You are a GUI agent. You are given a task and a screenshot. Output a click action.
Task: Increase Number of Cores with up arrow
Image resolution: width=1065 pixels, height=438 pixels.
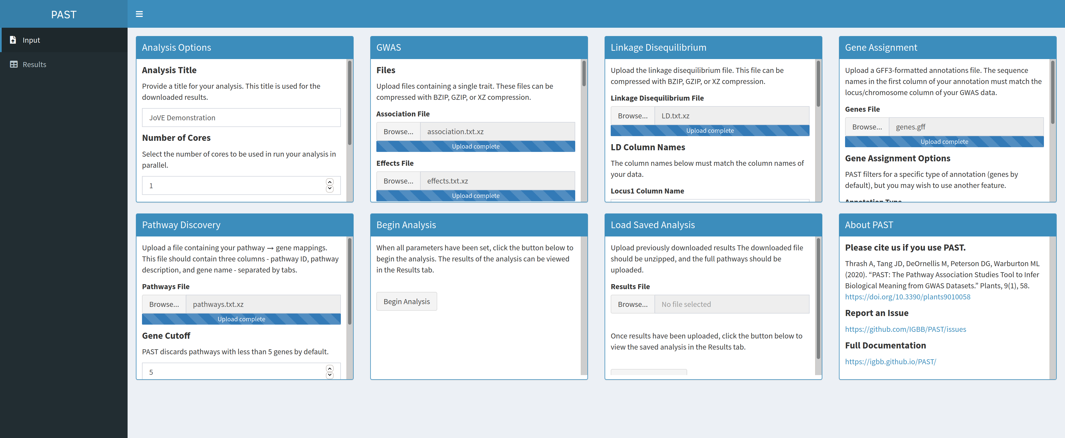pyautogui.click(x=329, y=182)
